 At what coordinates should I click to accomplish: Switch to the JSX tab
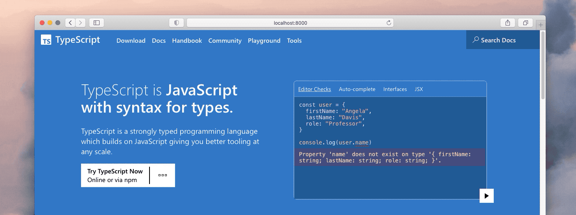point(419,89)
